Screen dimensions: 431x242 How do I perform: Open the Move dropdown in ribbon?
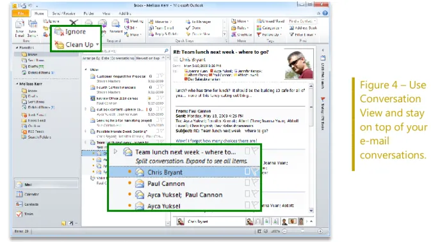[x=240, y=21]
